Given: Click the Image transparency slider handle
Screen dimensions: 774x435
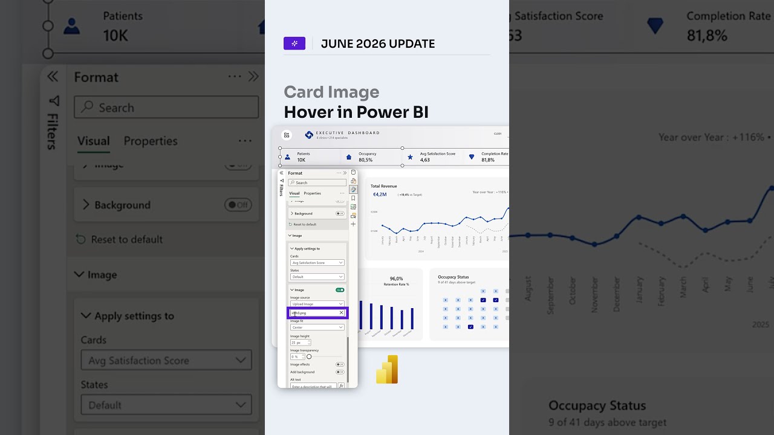Looking at the screenshot, I should pyautogui.click(x=309, y=356).
